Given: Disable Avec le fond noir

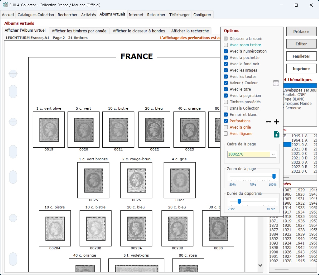Looking at the screenshot, I should point(226,64).
